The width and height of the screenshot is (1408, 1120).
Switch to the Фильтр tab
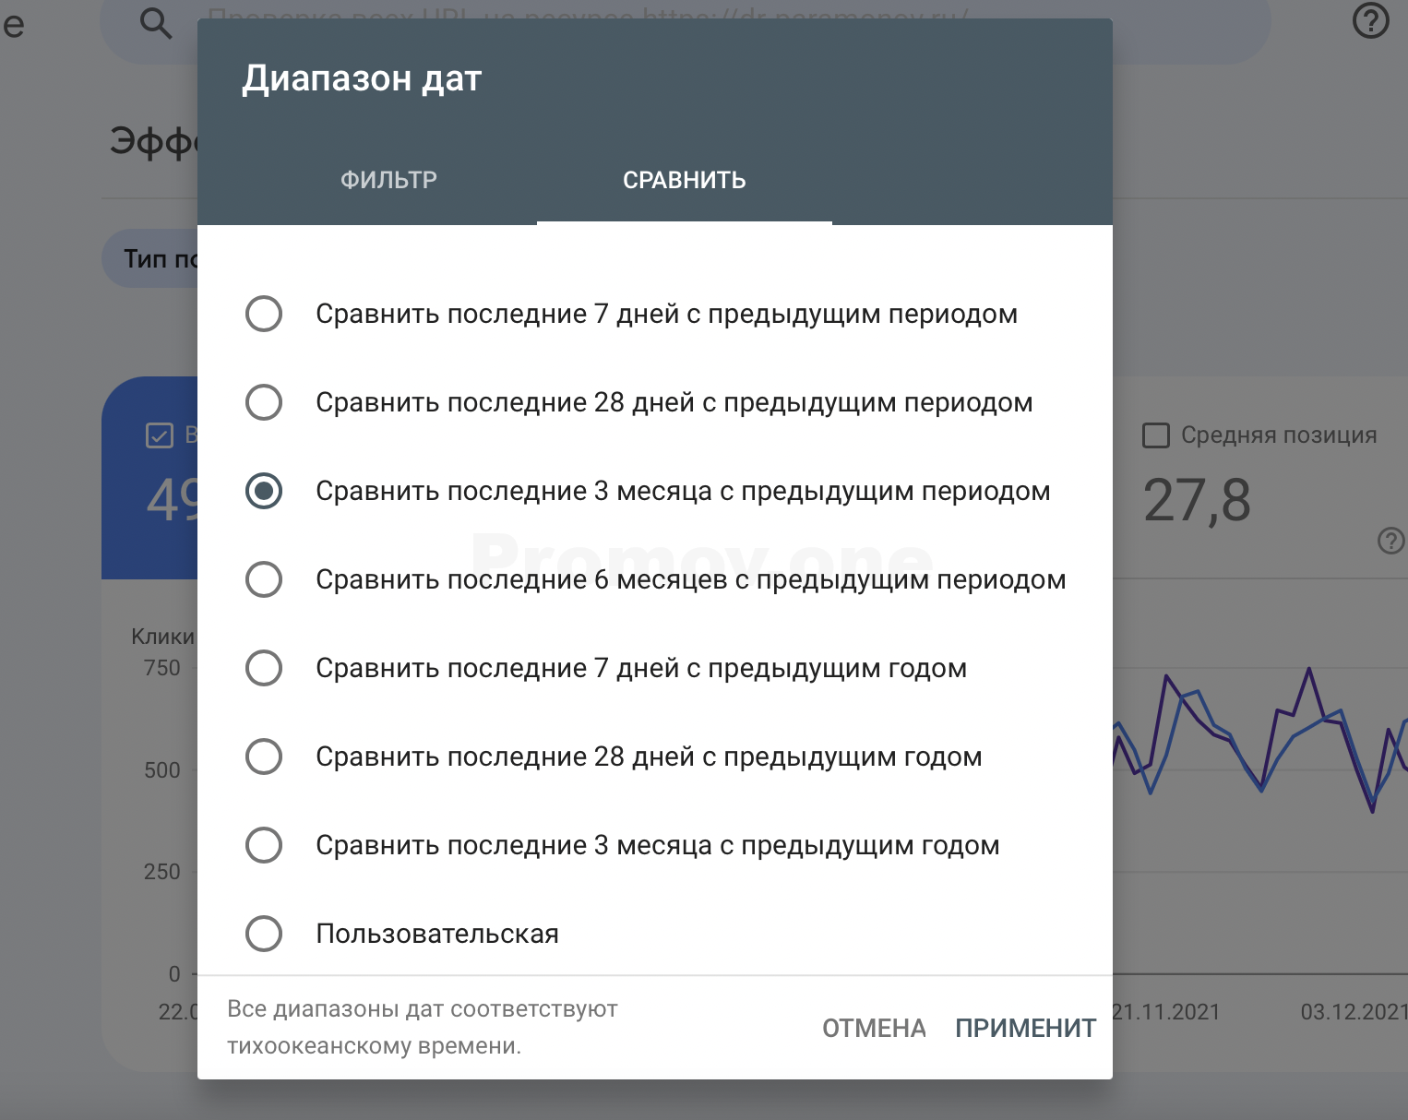(x=388, y=180)
